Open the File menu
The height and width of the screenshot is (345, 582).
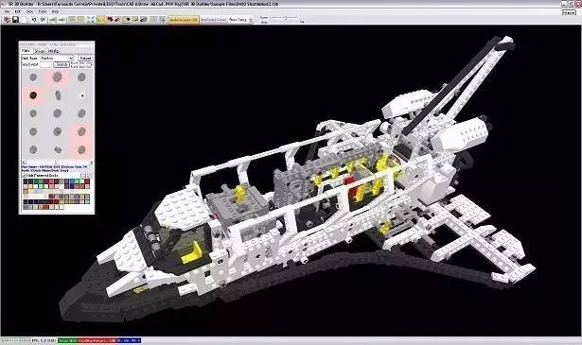point(7,11)
